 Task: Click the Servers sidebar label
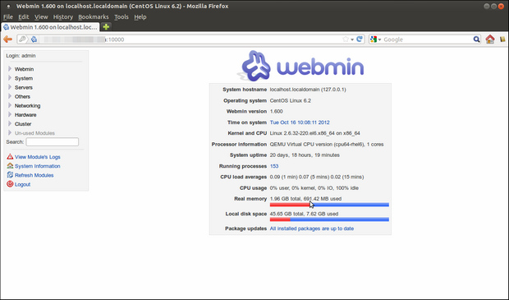pos(23,87)
